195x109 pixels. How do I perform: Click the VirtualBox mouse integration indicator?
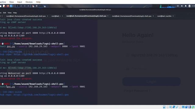(193, 107)
